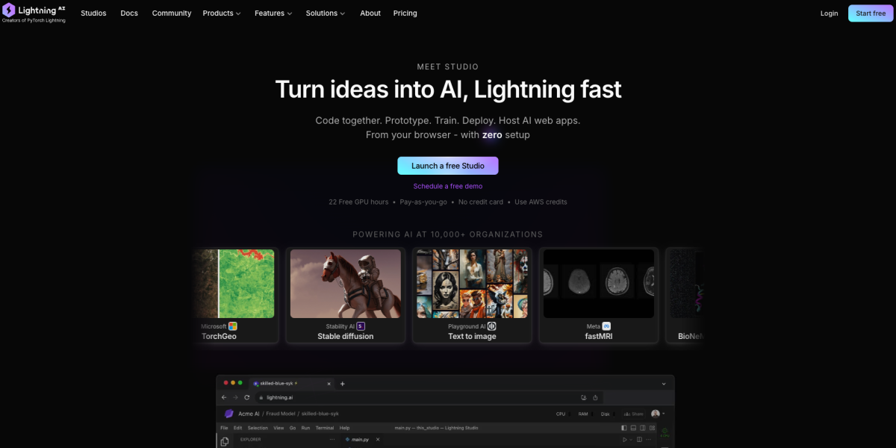Click the Login link

coord(829,13)
